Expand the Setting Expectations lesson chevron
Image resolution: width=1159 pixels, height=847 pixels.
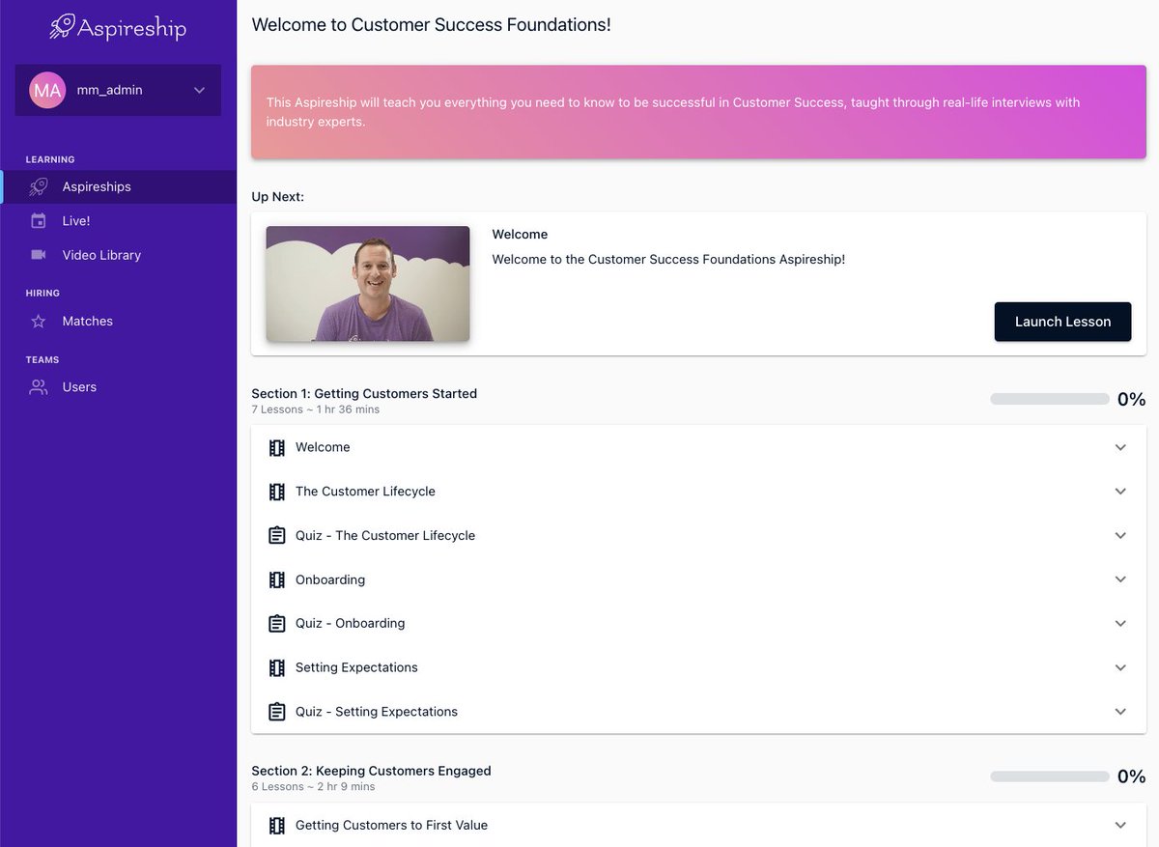pos(1120,667)
